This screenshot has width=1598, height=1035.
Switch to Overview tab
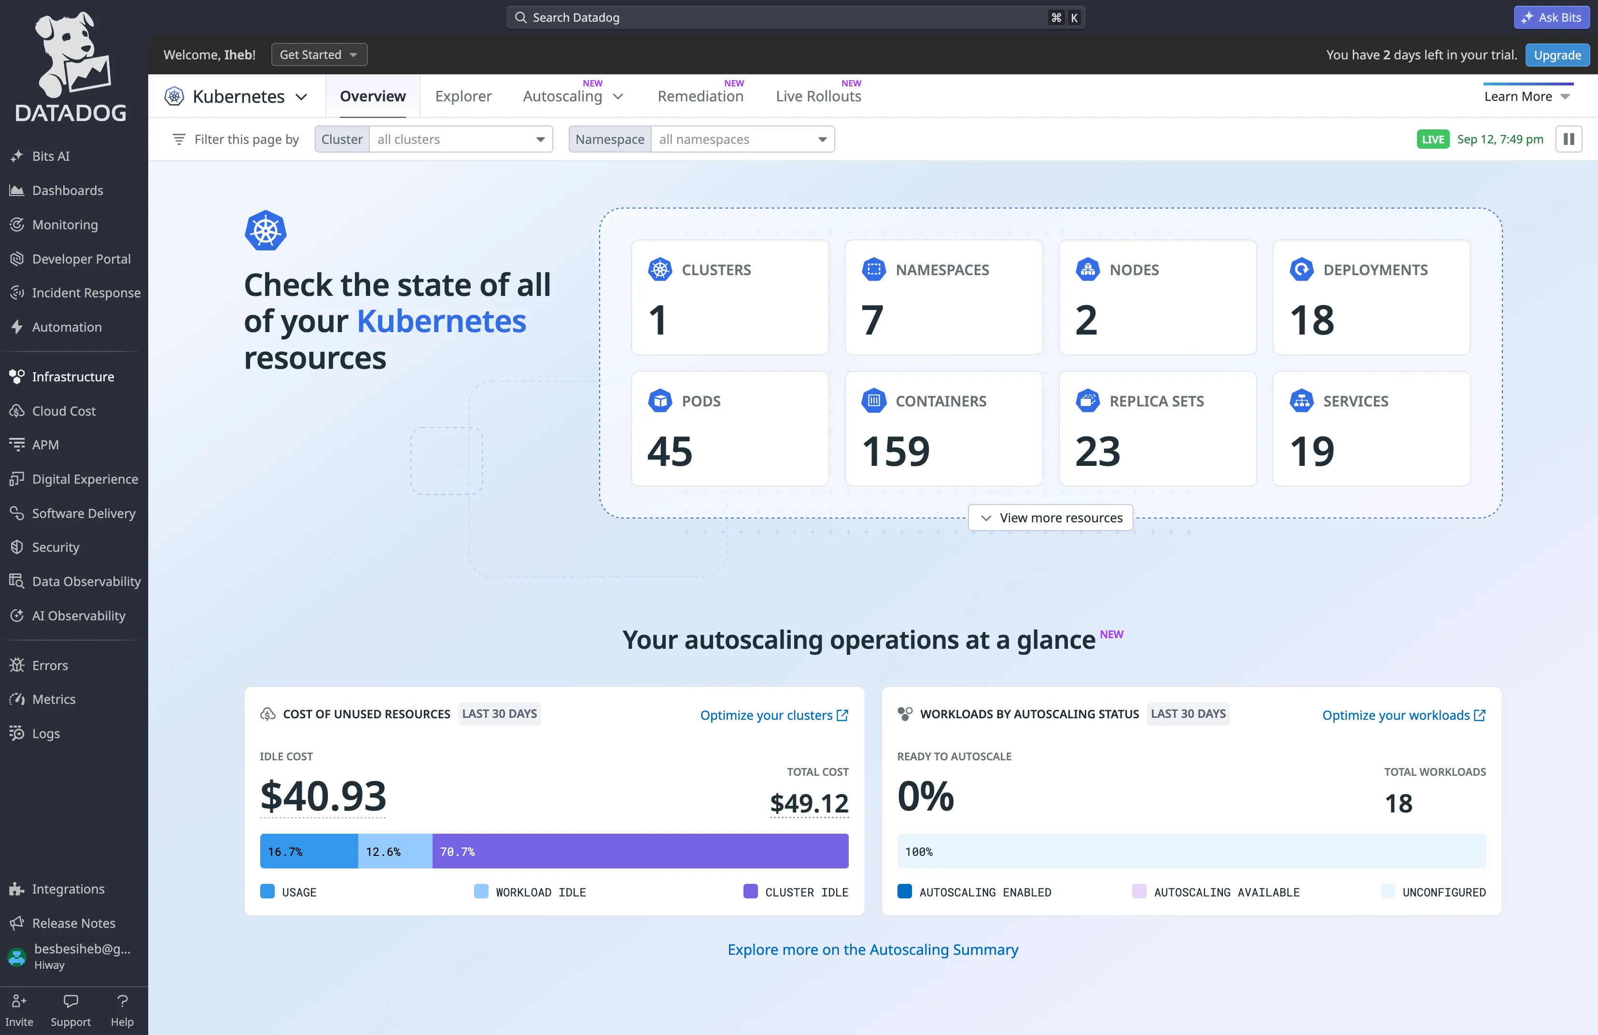coord(373,96)
